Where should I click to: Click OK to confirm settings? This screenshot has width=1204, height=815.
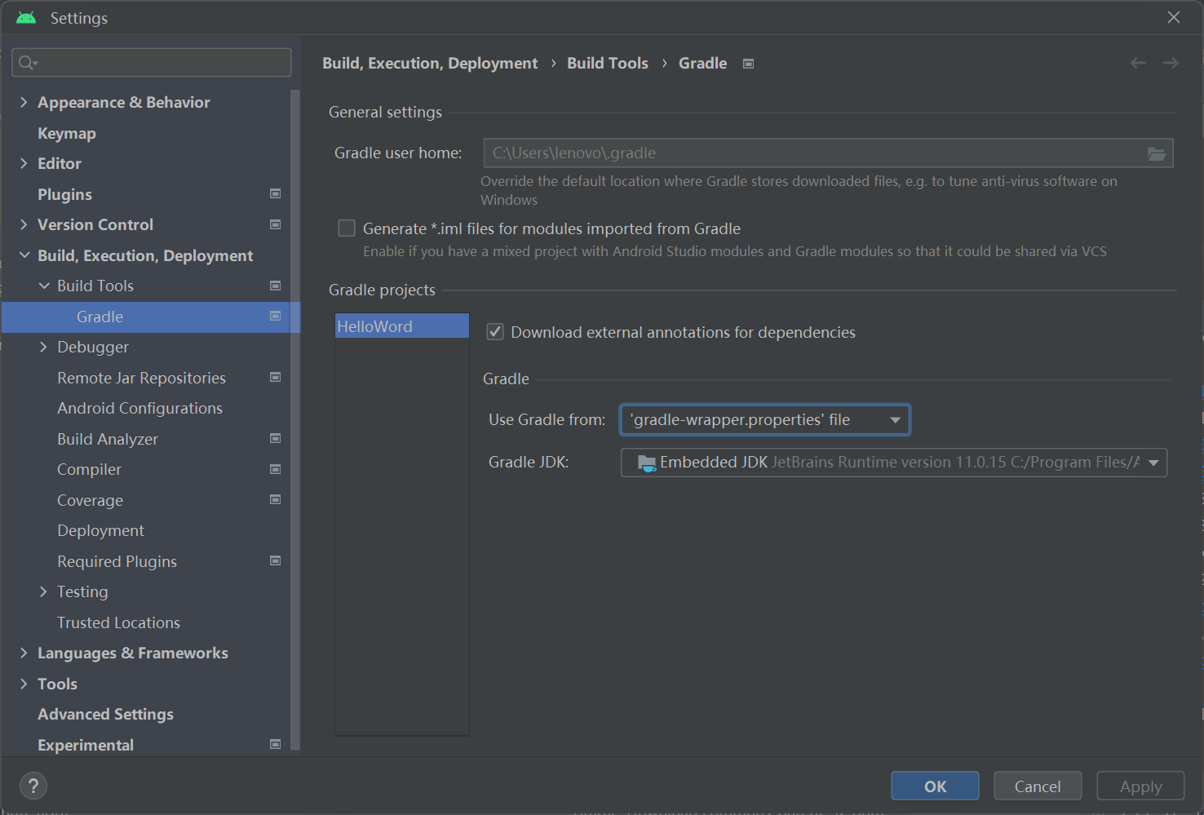click(935, 786)
